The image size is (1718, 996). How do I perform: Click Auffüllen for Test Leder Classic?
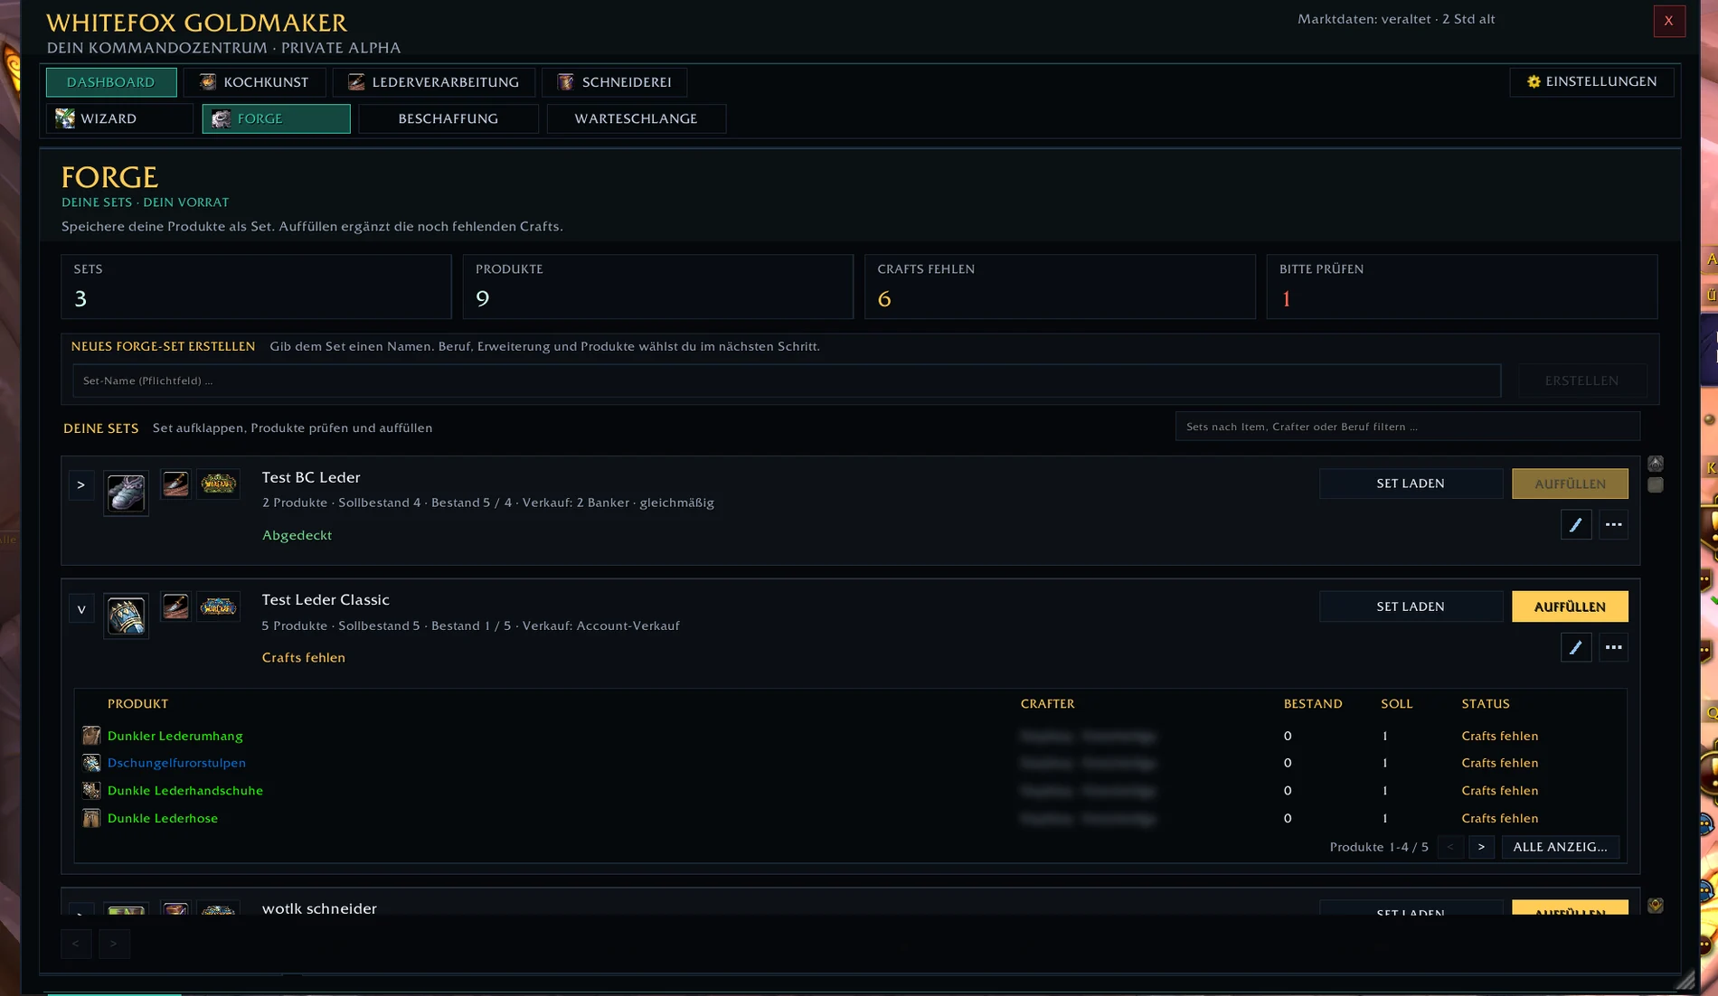pos(1570,606)
